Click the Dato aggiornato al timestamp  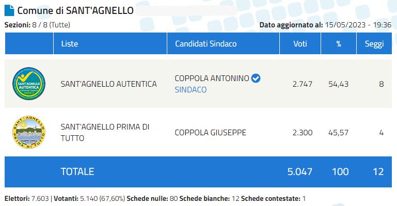[x=325, y=25]
